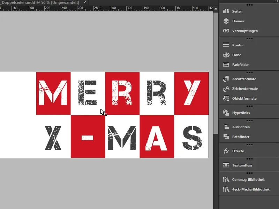Click the scroll-up arrow of vertical scrollbar
Viewport: 279px width, 209px height.
tap(216, 8)
